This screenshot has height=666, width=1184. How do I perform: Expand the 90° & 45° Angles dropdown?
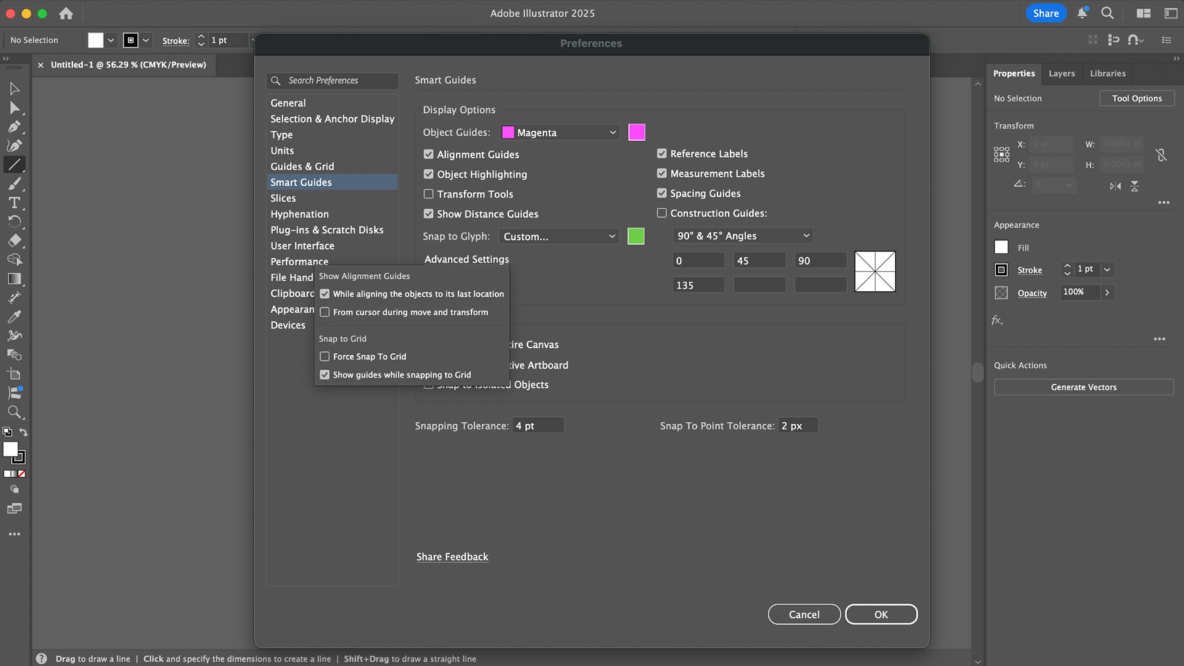(742, 236)
